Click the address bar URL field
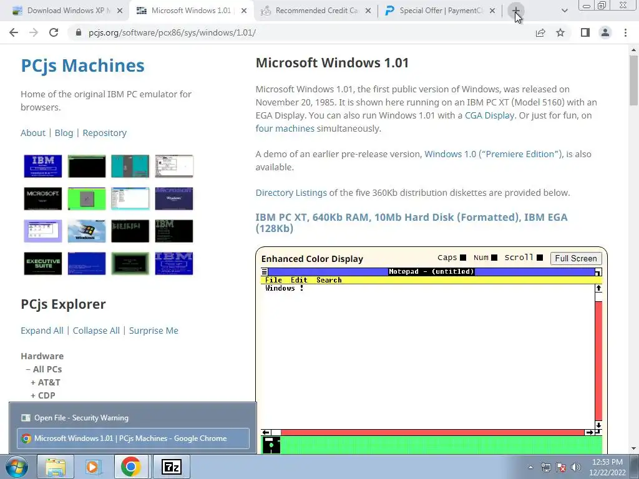 pos(301,32)
